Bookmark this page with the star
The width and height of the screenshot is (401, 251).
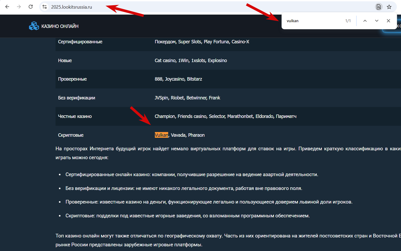click(389, 7)
